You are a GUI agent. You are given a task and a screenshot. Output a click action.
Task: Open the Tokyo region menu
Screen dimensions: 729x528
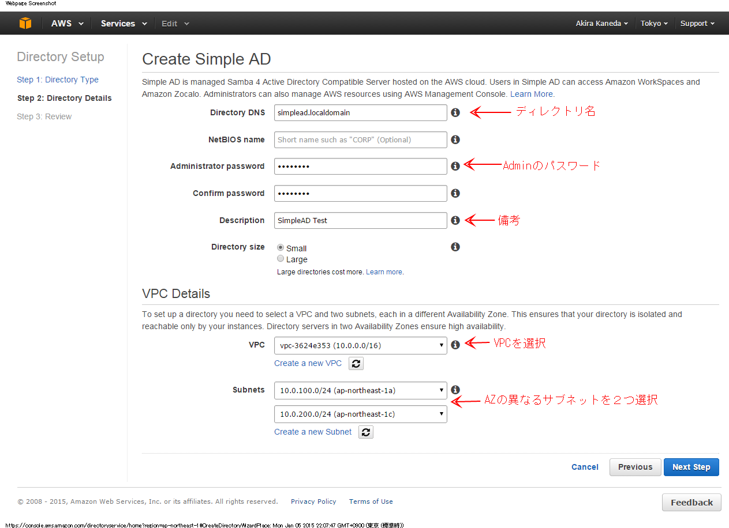point(654,24)
